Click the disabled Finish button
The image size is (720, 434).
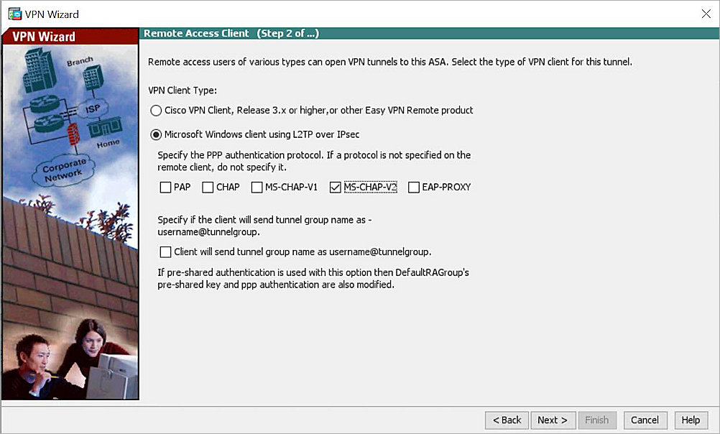597,420
